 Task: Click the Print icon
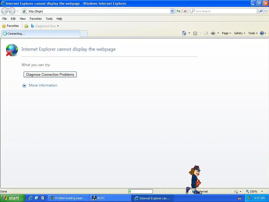click(x=213, y=33)
